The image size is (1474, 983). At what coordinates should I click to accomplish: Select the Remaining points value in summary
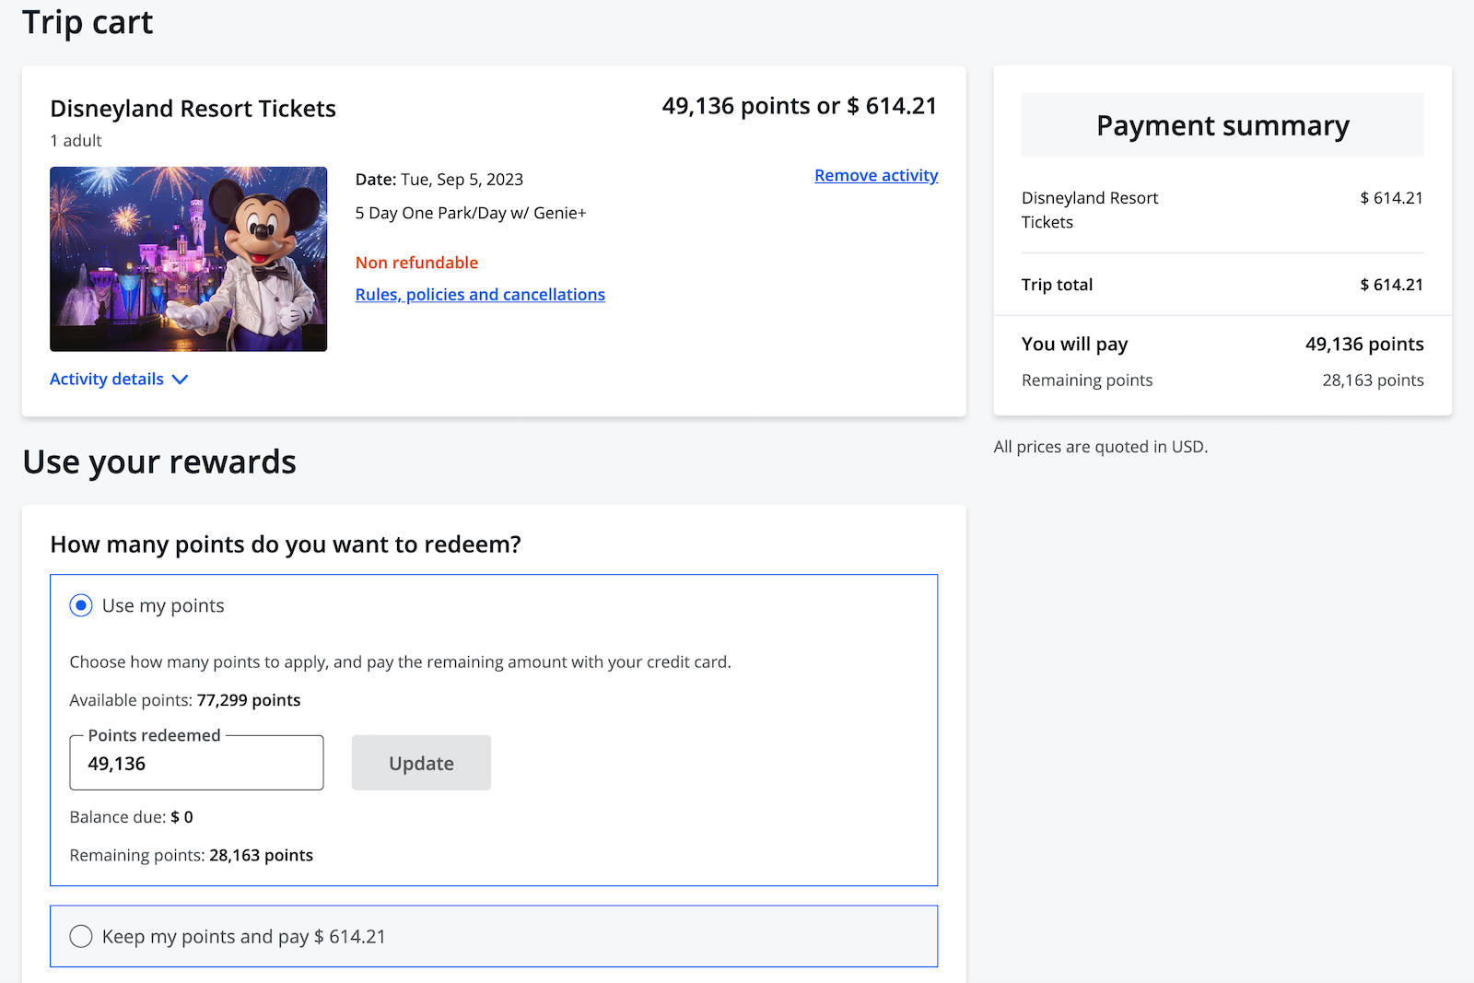point(1372,380)
